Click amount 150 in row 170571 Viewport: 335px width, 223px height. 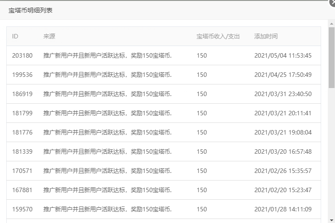202,171
